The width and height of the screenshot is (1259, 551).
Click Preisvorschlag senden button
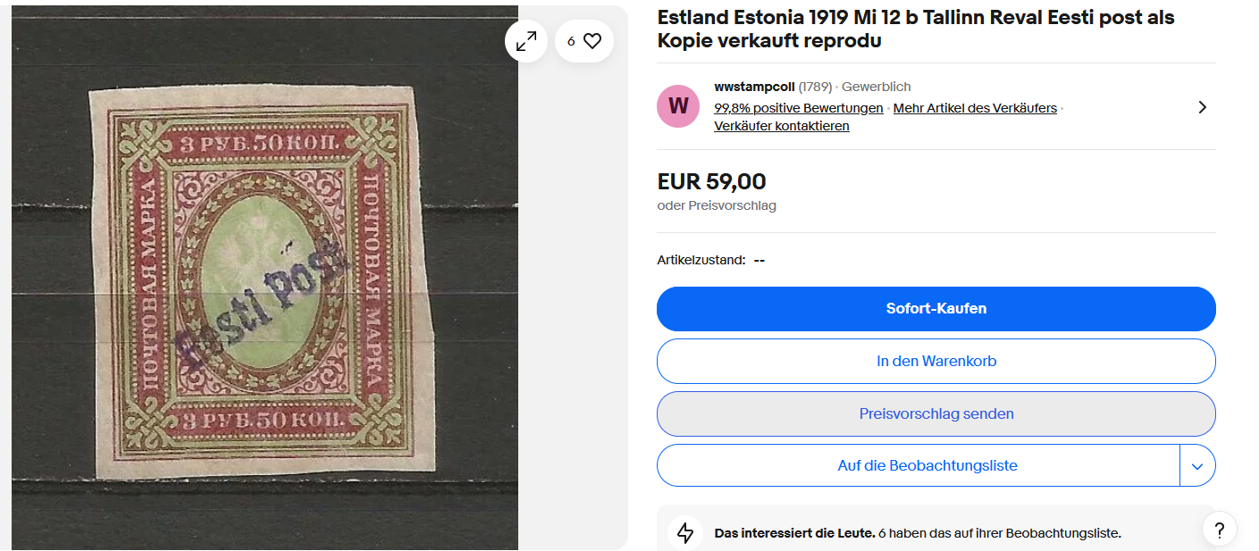(936, 414)
